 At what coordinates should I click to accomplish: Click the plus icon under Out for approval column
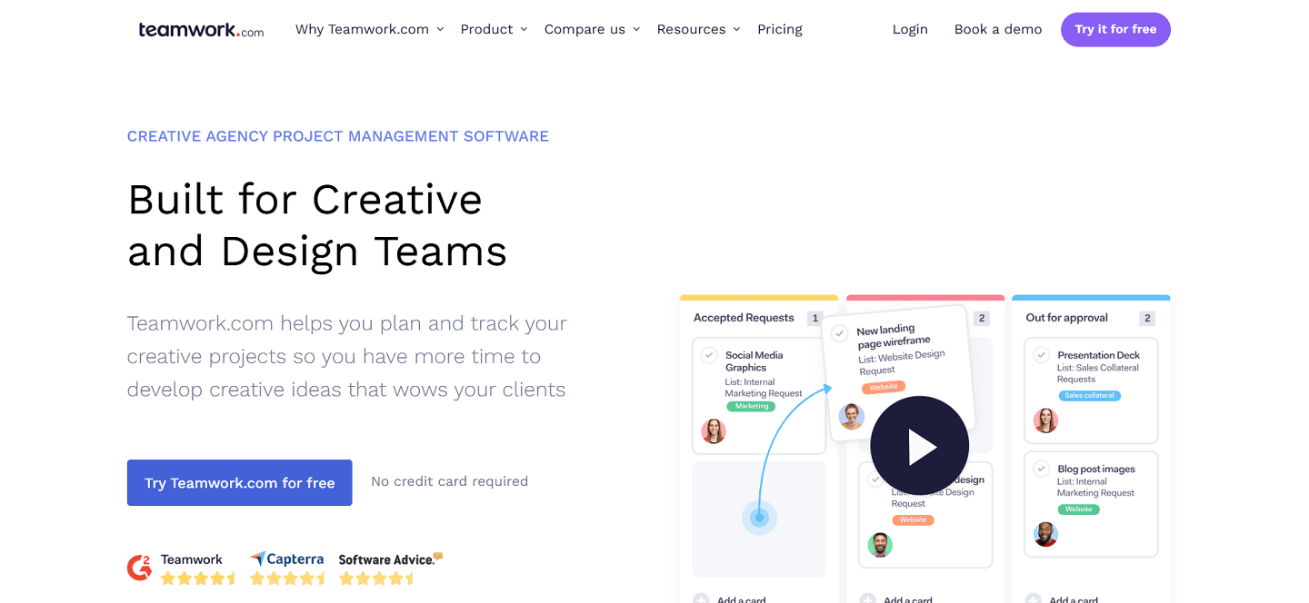(x=1032, y=598)
